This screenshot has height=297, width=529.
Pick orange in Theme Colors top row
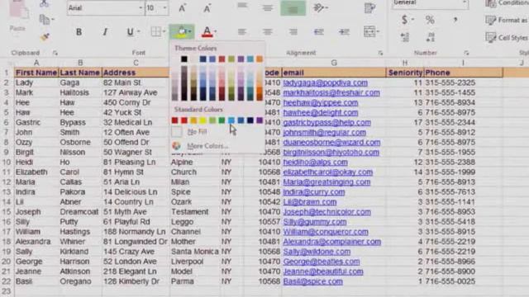coord(259,59)
